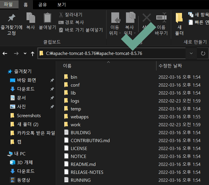Expand the address bar history dropdown
The height and width of the screenshot is (185, 209).
point(191,53)
